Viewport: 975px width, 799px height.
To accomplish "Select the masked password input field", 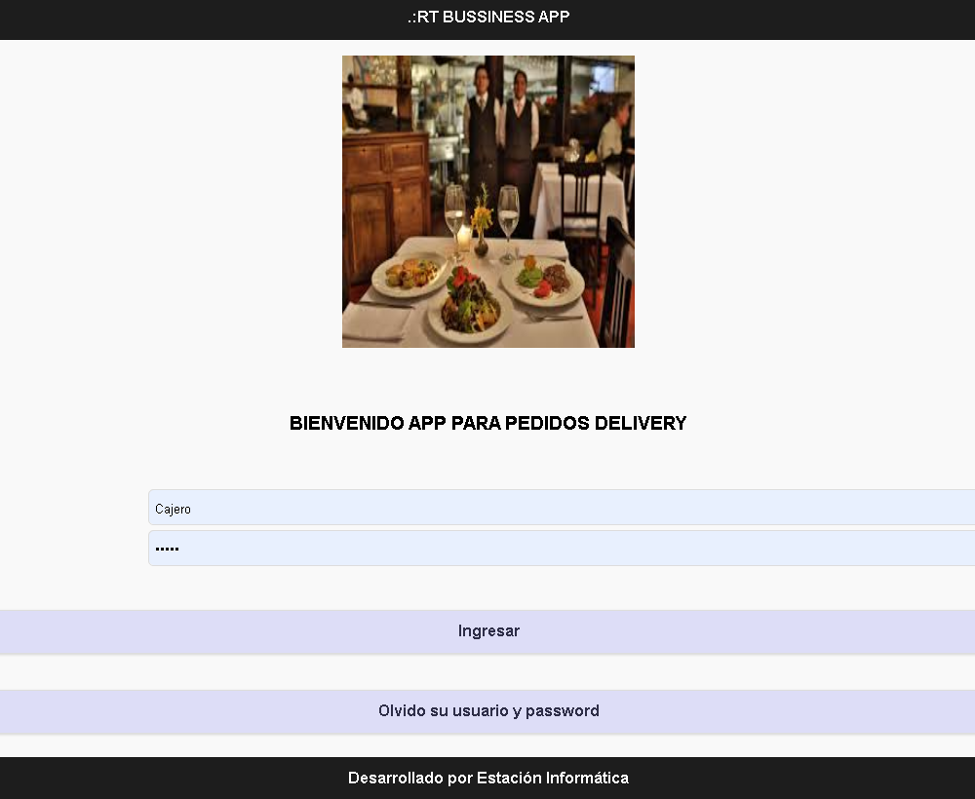I will tap(561, 549).
